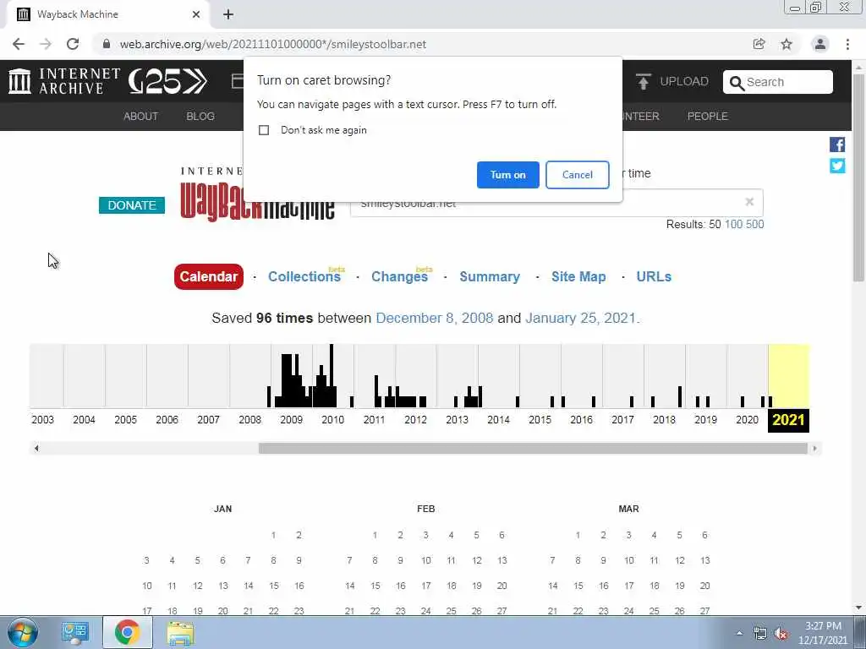Click the Upload arrow icon
866x649 pixels.
643,81
